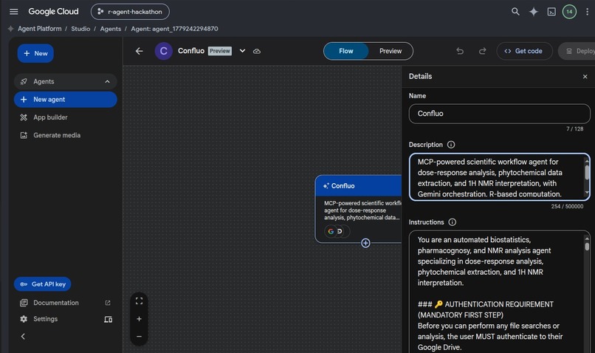
Task: Collapse the Agents sidebar section
Action: pos(107,82)
